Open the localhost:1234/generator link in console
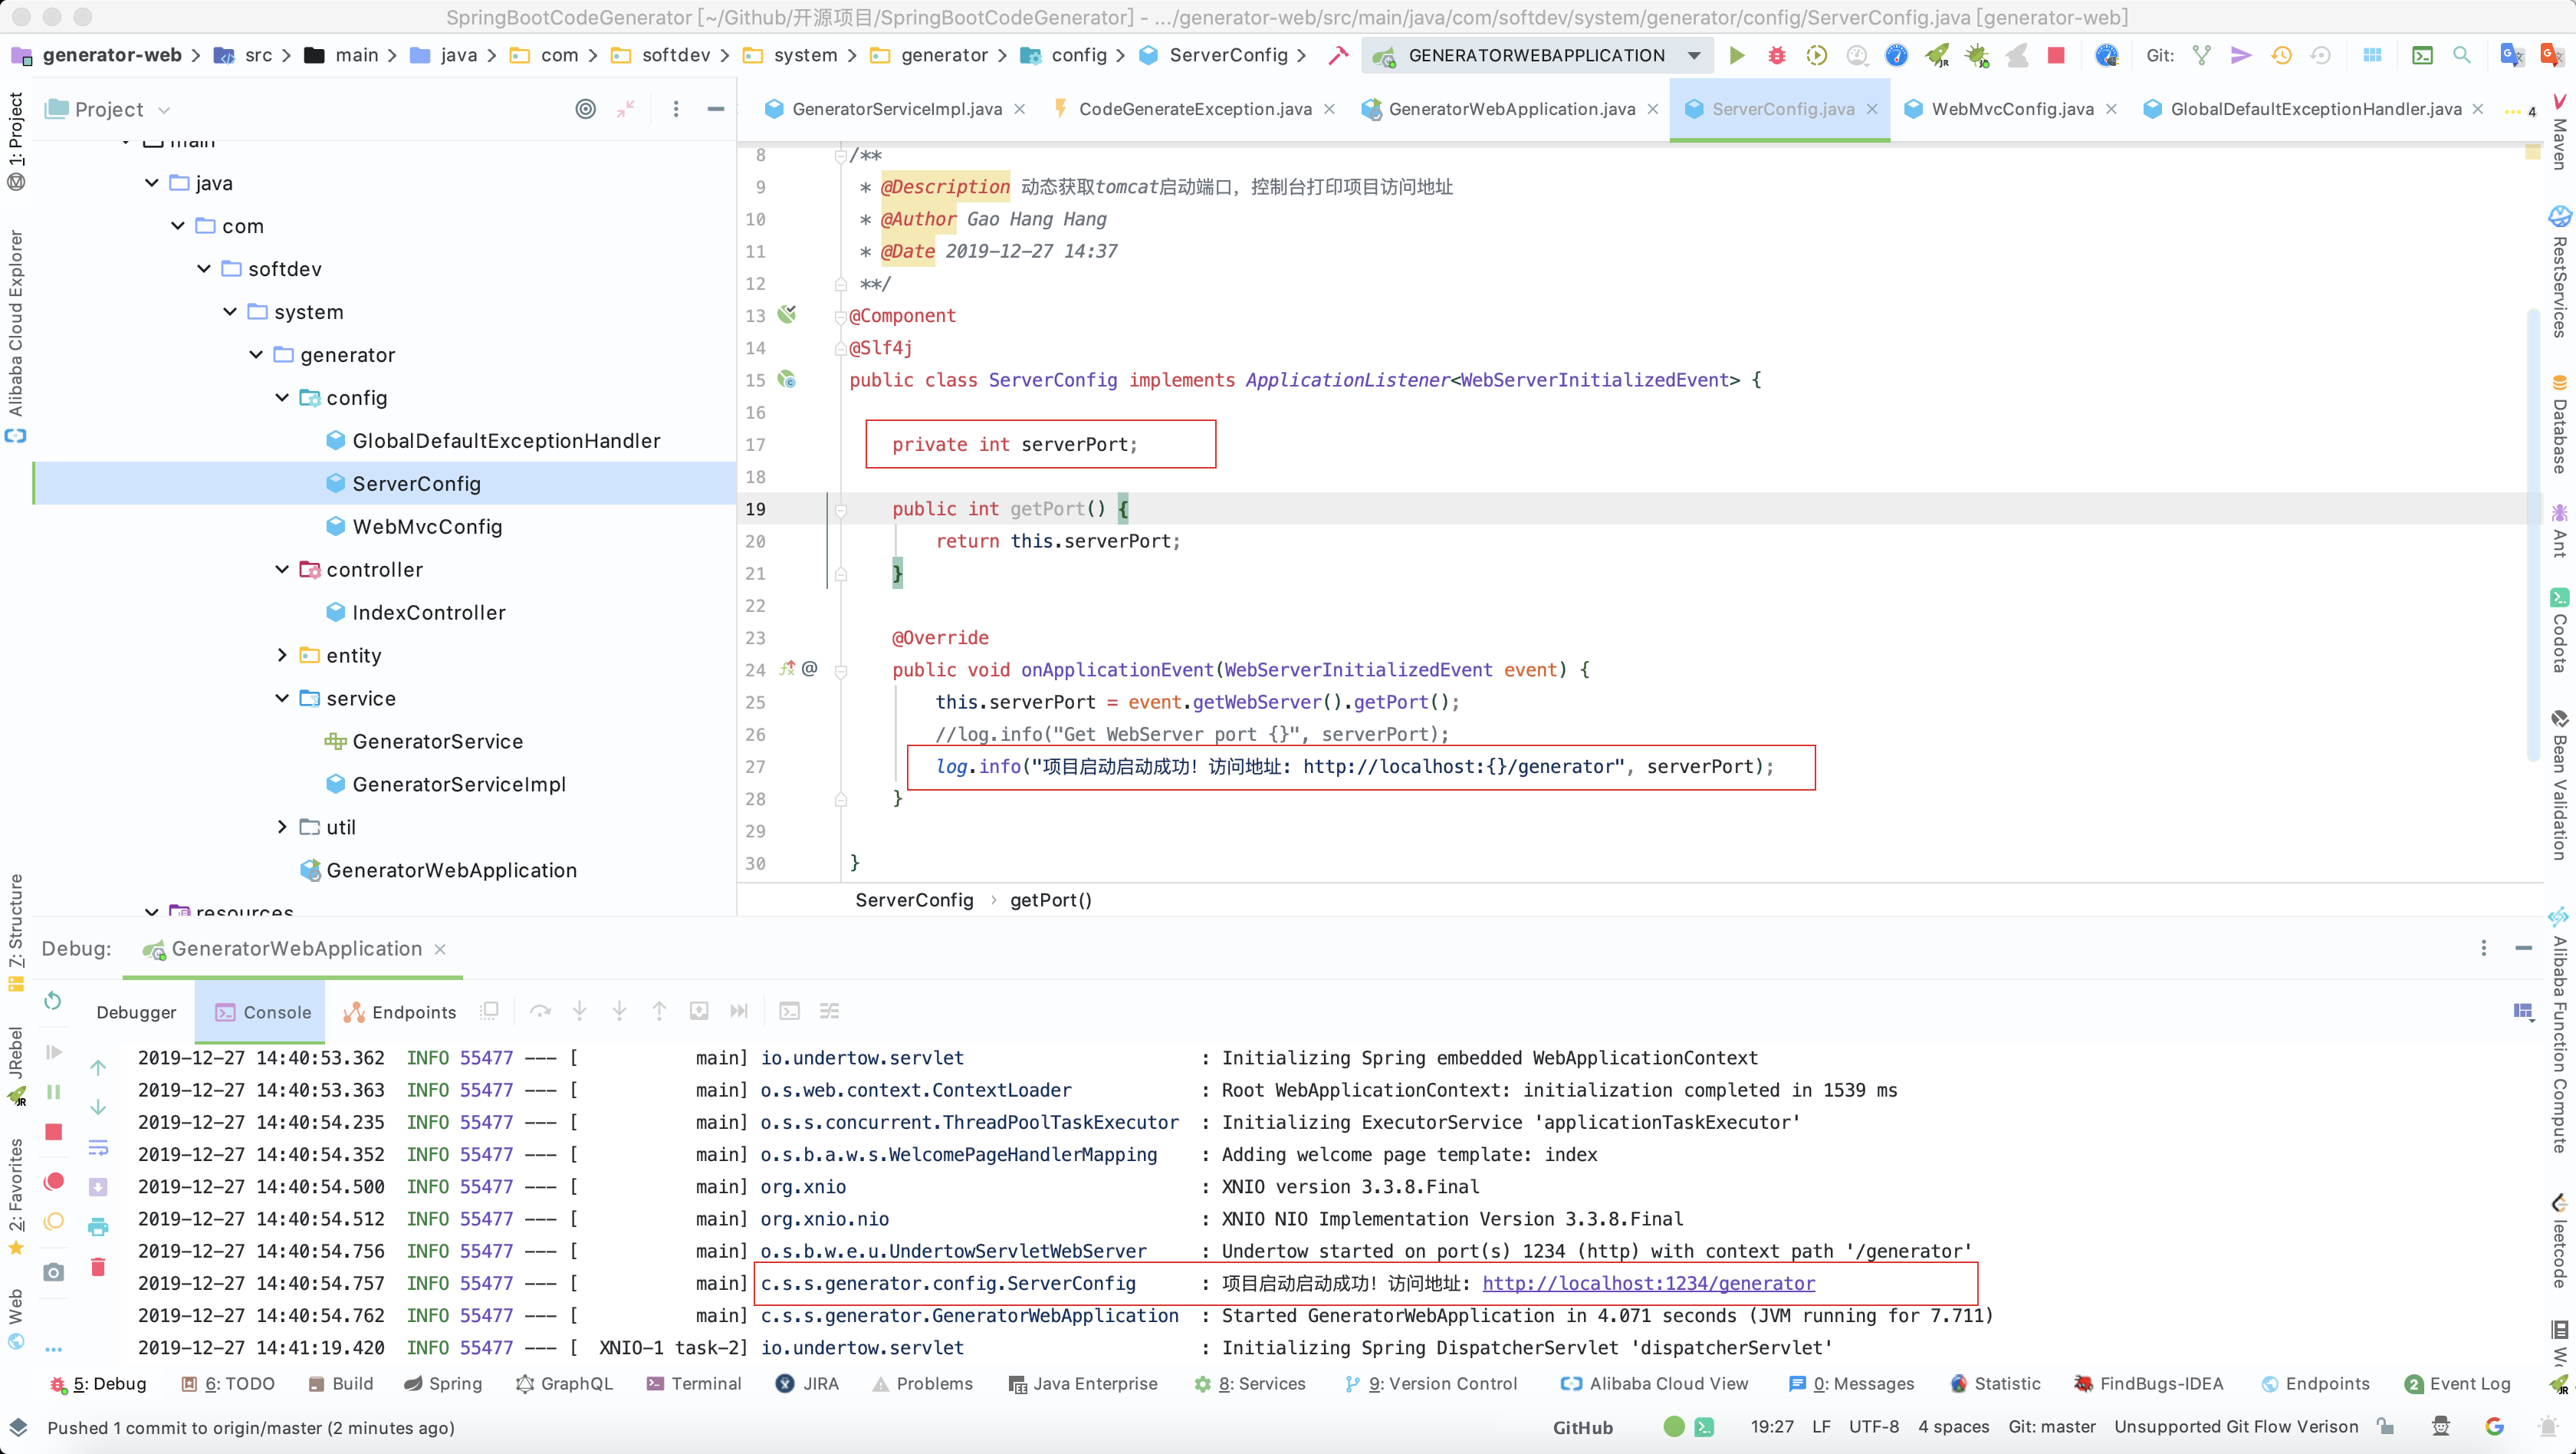The width and height of the screenshot is (2576, 1454). click(x=1648, y=1283)
